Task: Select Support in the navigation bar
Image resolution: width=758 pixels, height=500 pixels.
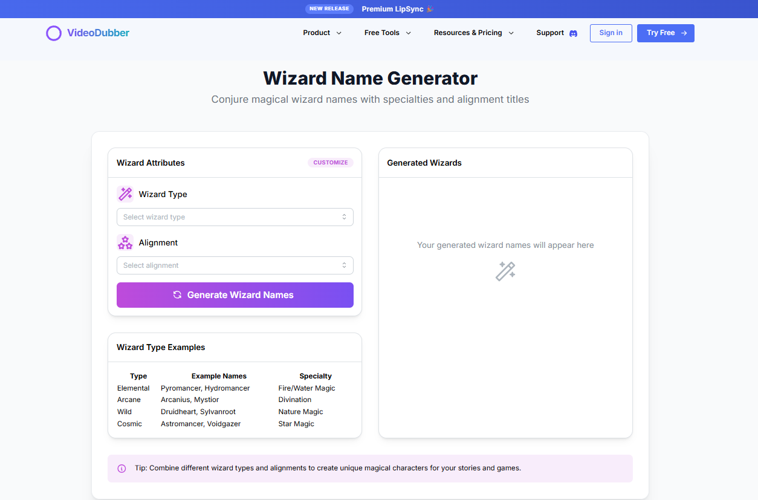Action: pos(549,33)
